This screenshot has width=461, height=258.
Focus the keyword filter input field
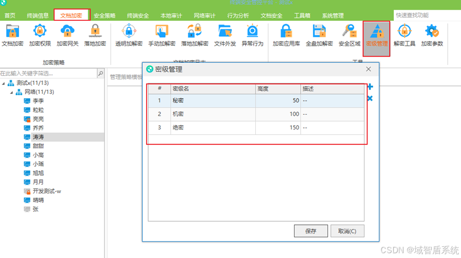coord(48,73)
